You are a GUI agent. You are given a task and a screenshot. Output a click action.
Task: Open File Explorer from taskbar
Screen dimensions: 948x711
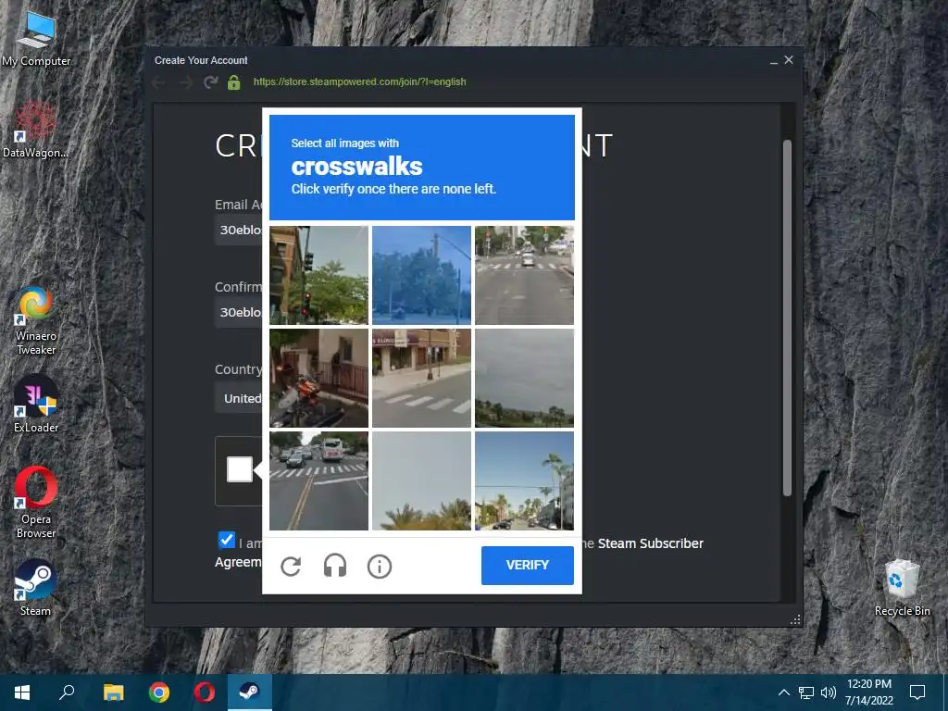(113, 692)
